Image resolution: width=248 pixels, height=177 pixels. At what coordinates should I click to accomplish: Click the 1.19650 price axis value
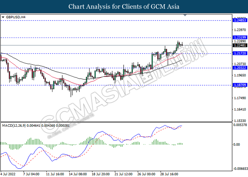pyautogui.click(x=240, y=75)
